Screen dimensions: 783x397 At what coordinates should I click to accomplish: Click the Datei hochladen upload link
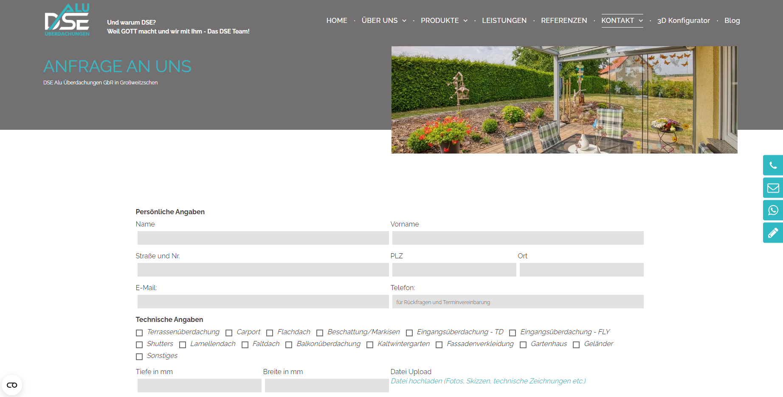tap(488, 381)
